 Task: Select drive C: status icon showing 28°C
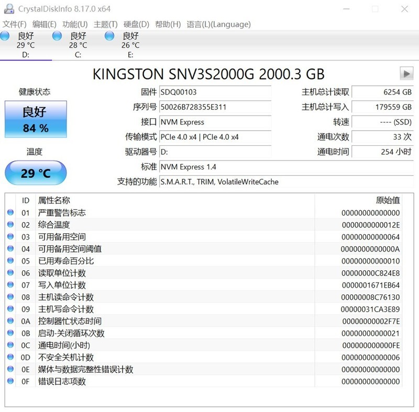pyautogui.click(x=57, y=36)
